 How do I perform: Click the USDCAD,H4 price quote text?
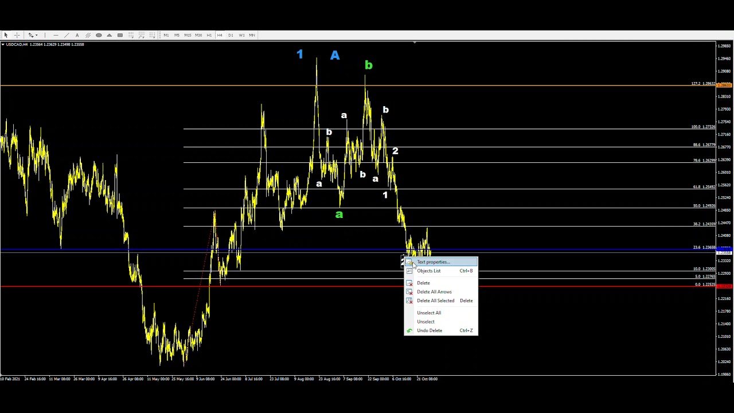(x=45, y=44)
